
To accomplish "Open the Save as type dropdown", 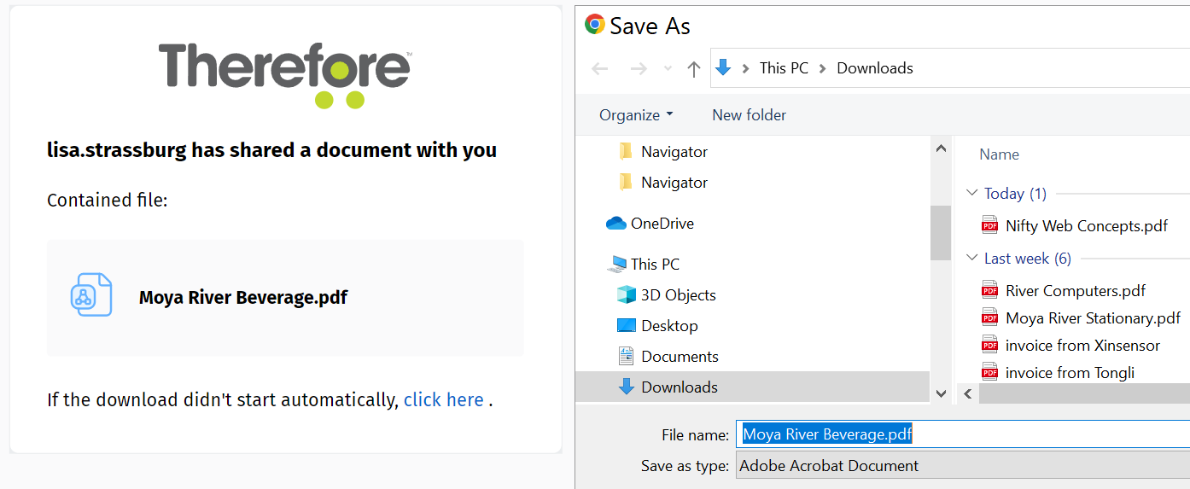I will 962,466.
